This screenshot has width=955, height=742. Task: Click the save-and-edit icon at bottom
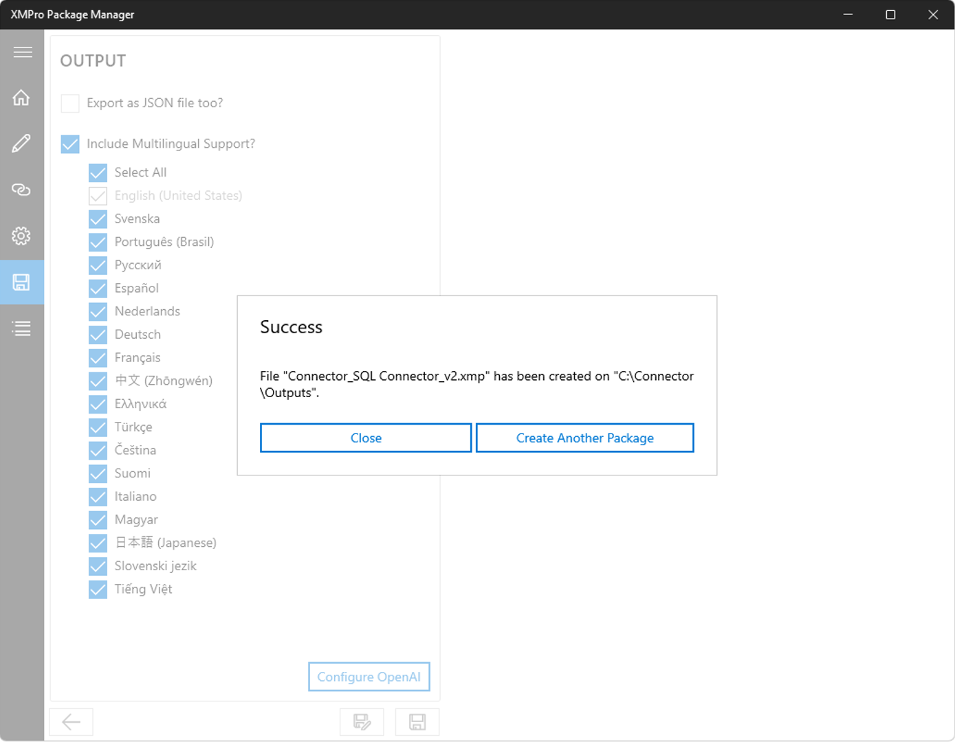pos(362,722)
